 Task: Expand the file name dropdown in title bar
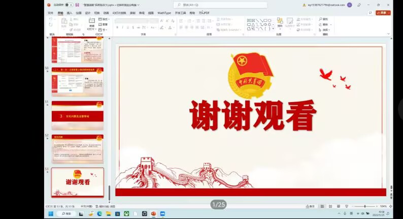click(x=138, y=5)
